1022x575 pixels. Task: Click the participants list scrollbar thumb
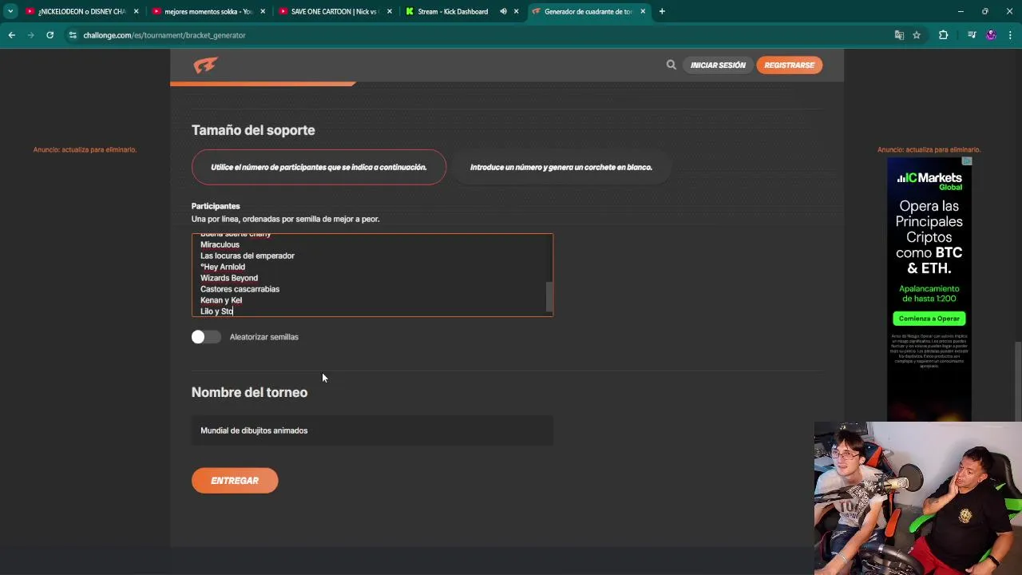coord(549,297)
